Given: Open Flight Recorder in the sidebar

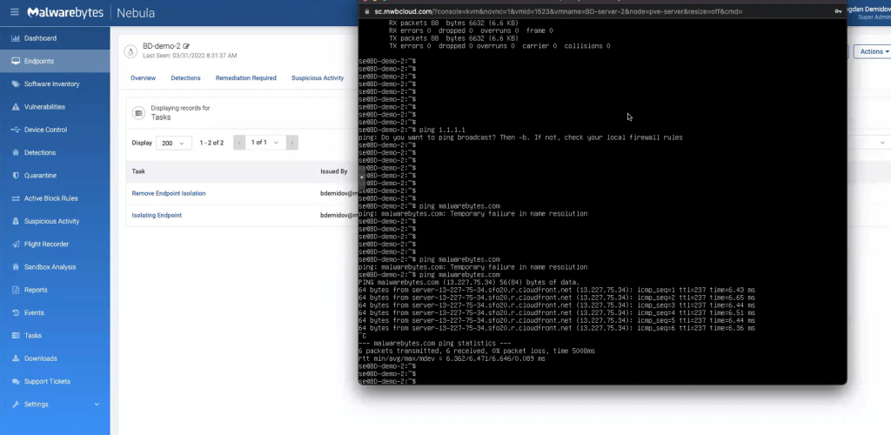Looking at the screenshot, I should point(55,244).
